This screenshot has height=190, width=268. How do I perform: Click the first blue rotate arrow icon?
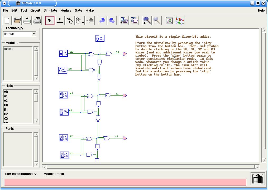click(102, 21)
